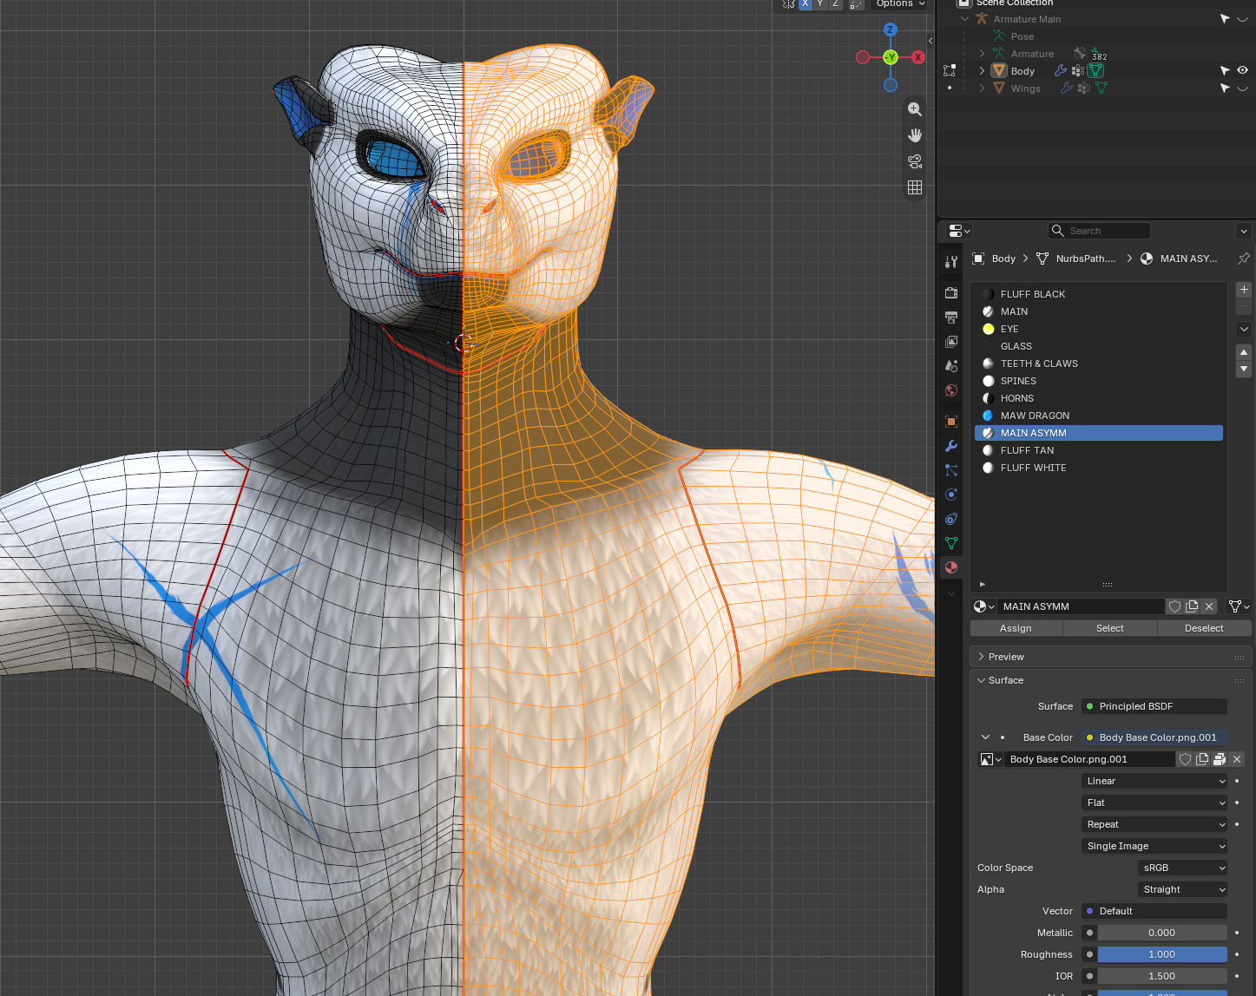Screen dimensions: 1256x996
Task: Adjust the Metallic value slider
Action: (1162, 933)
